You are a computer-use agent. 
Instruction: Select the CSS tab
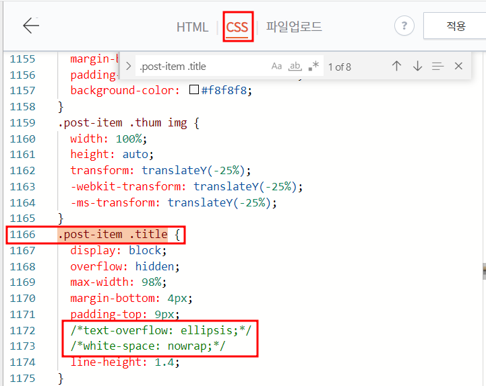click(x=237, y=27)
